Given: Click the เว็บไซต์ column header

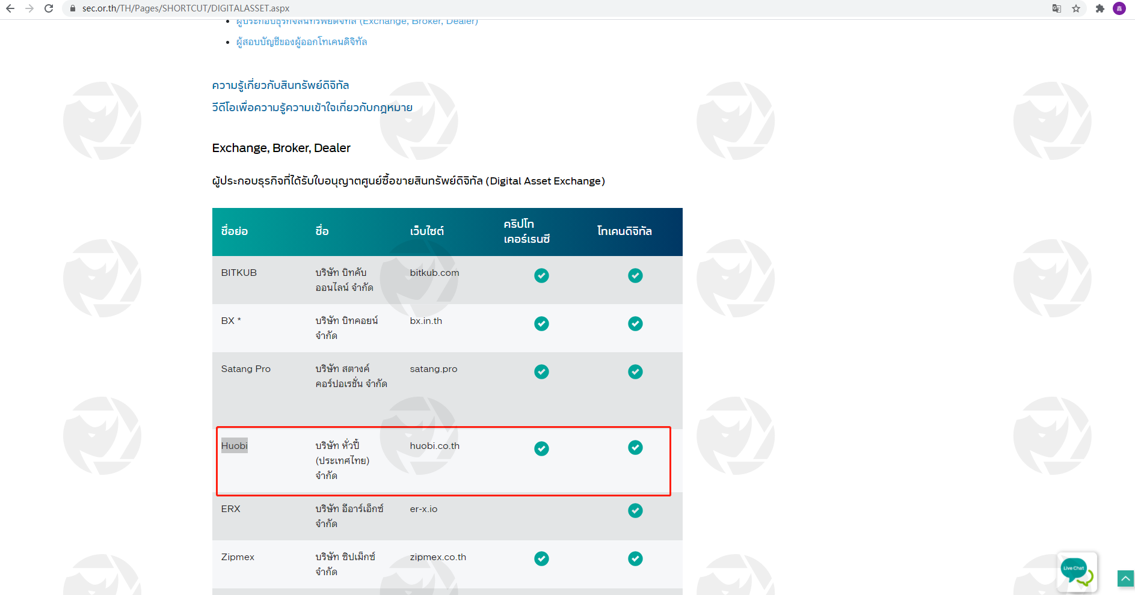Looking at the screenshot, I should click(x=427, y=231).
